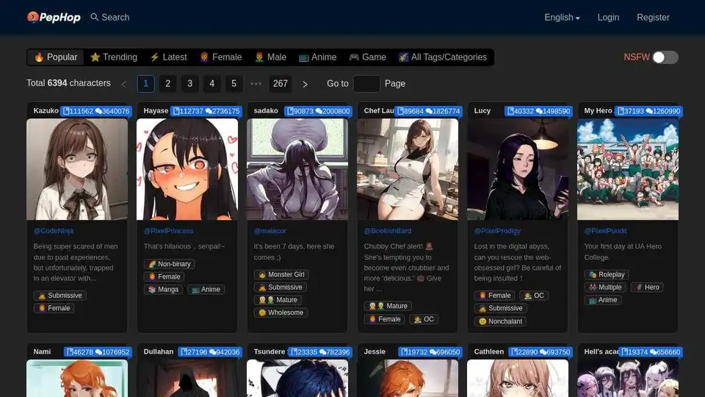The image size is (705, 397).
Task: Click the PepHop logo
Action: tap(54, 17)
